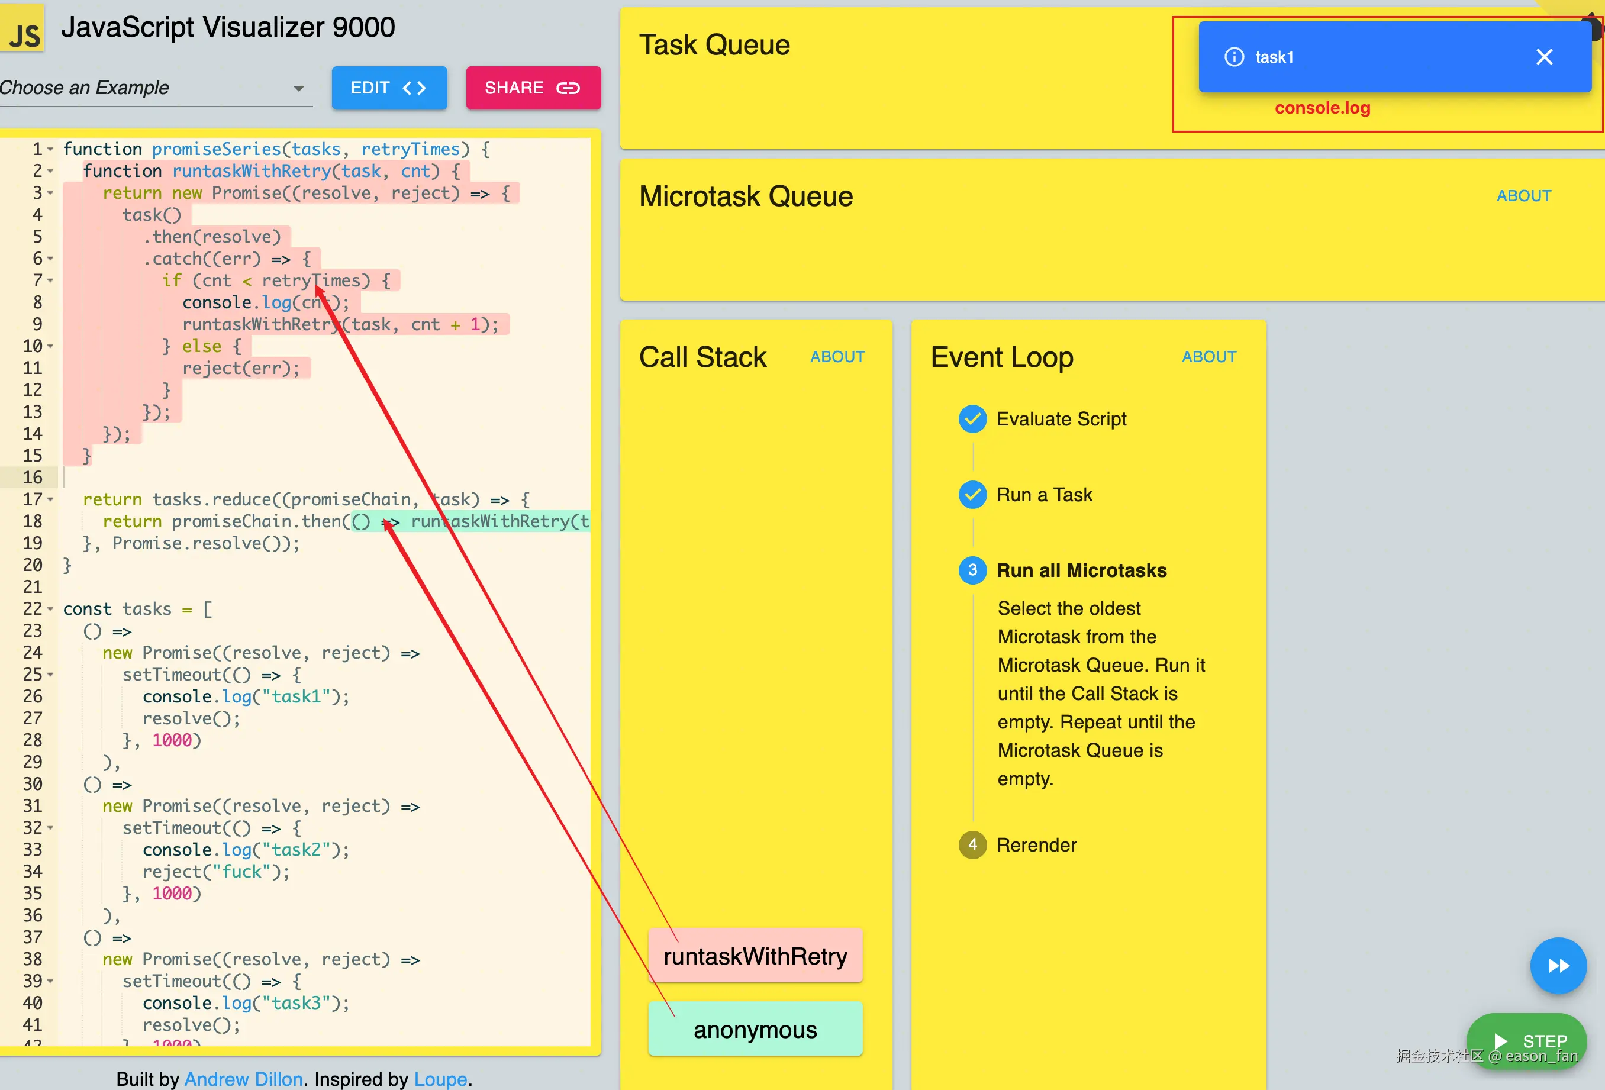Select step 3 Run all Microtasks circle
This screenshot has height=1090, width=1605.
click(972, 570)
